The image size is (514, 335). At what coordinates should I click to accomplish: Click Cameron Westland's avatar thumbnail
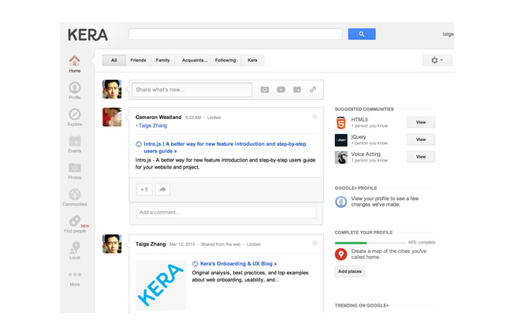click(x=112, y=117)
